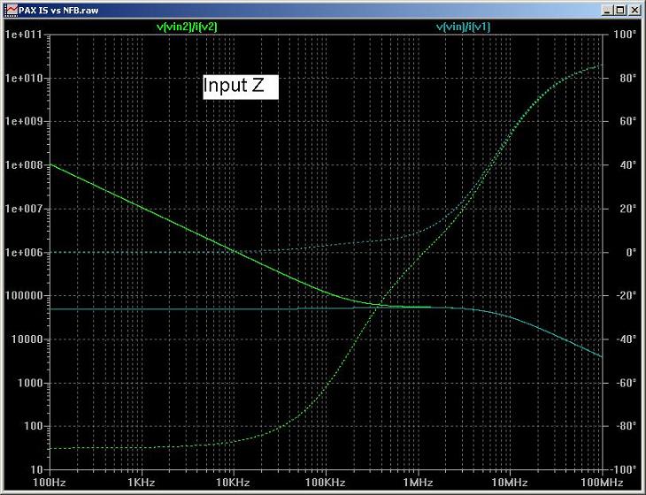The height and width of the screenshot is (495, 646).
Task: Click the 1MHz frequency axis label
Action: tap(418, 483)
